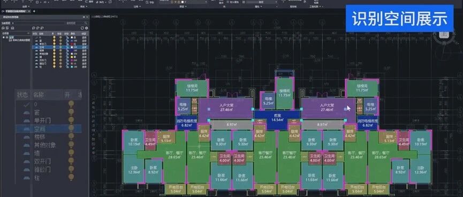Switch to the open drawing file tab
This screenshot has height=197, width=463.
click(16, 11)
